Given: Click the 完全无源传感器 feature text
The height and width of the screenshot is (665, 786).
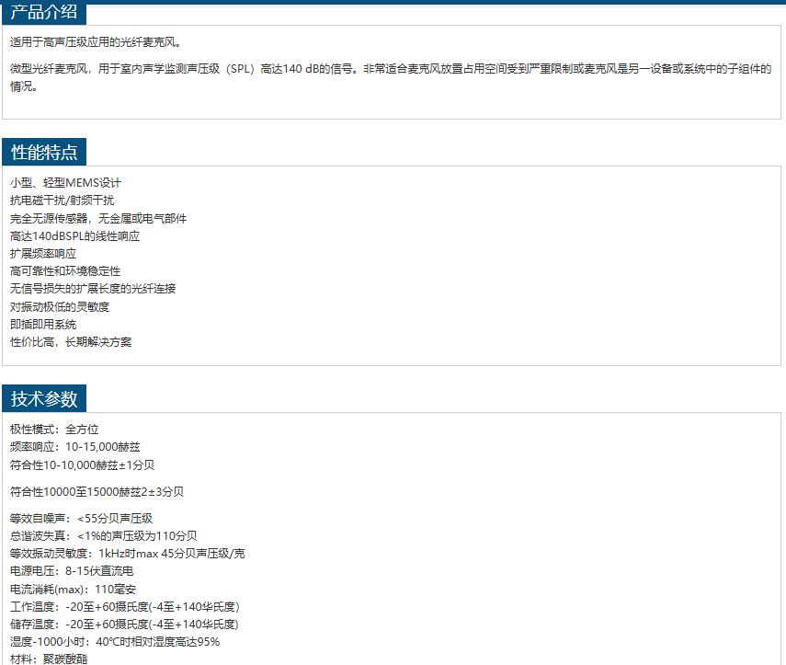Looking at the screenshot, I should (x=98, y=218).
